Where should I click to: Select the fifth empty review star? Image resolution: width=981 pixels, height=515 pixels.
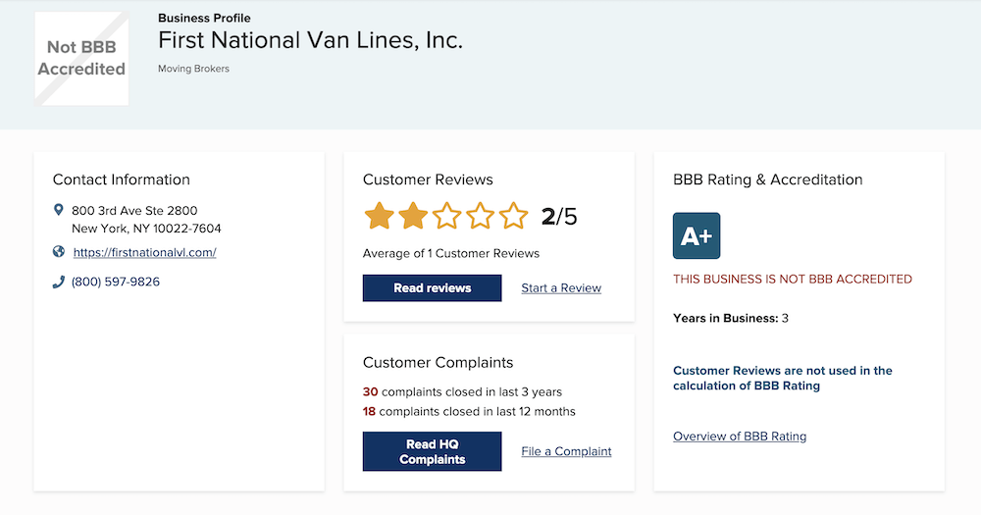point(514,216)
